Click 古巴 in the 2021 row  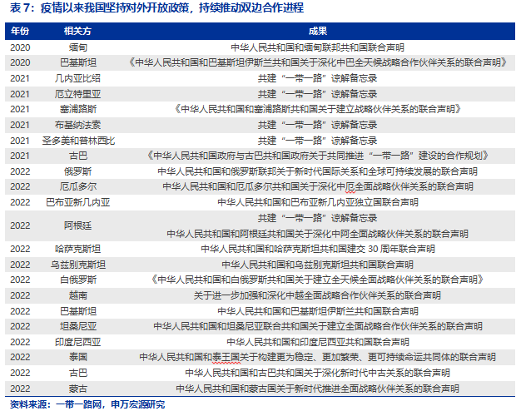(x=78, y=156)
